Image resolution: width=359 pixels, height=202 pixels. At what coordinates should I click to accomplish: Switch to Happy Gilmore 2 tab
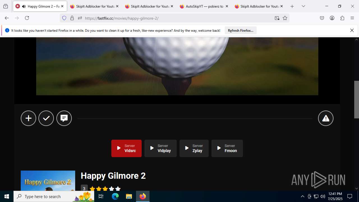(40, 6)
